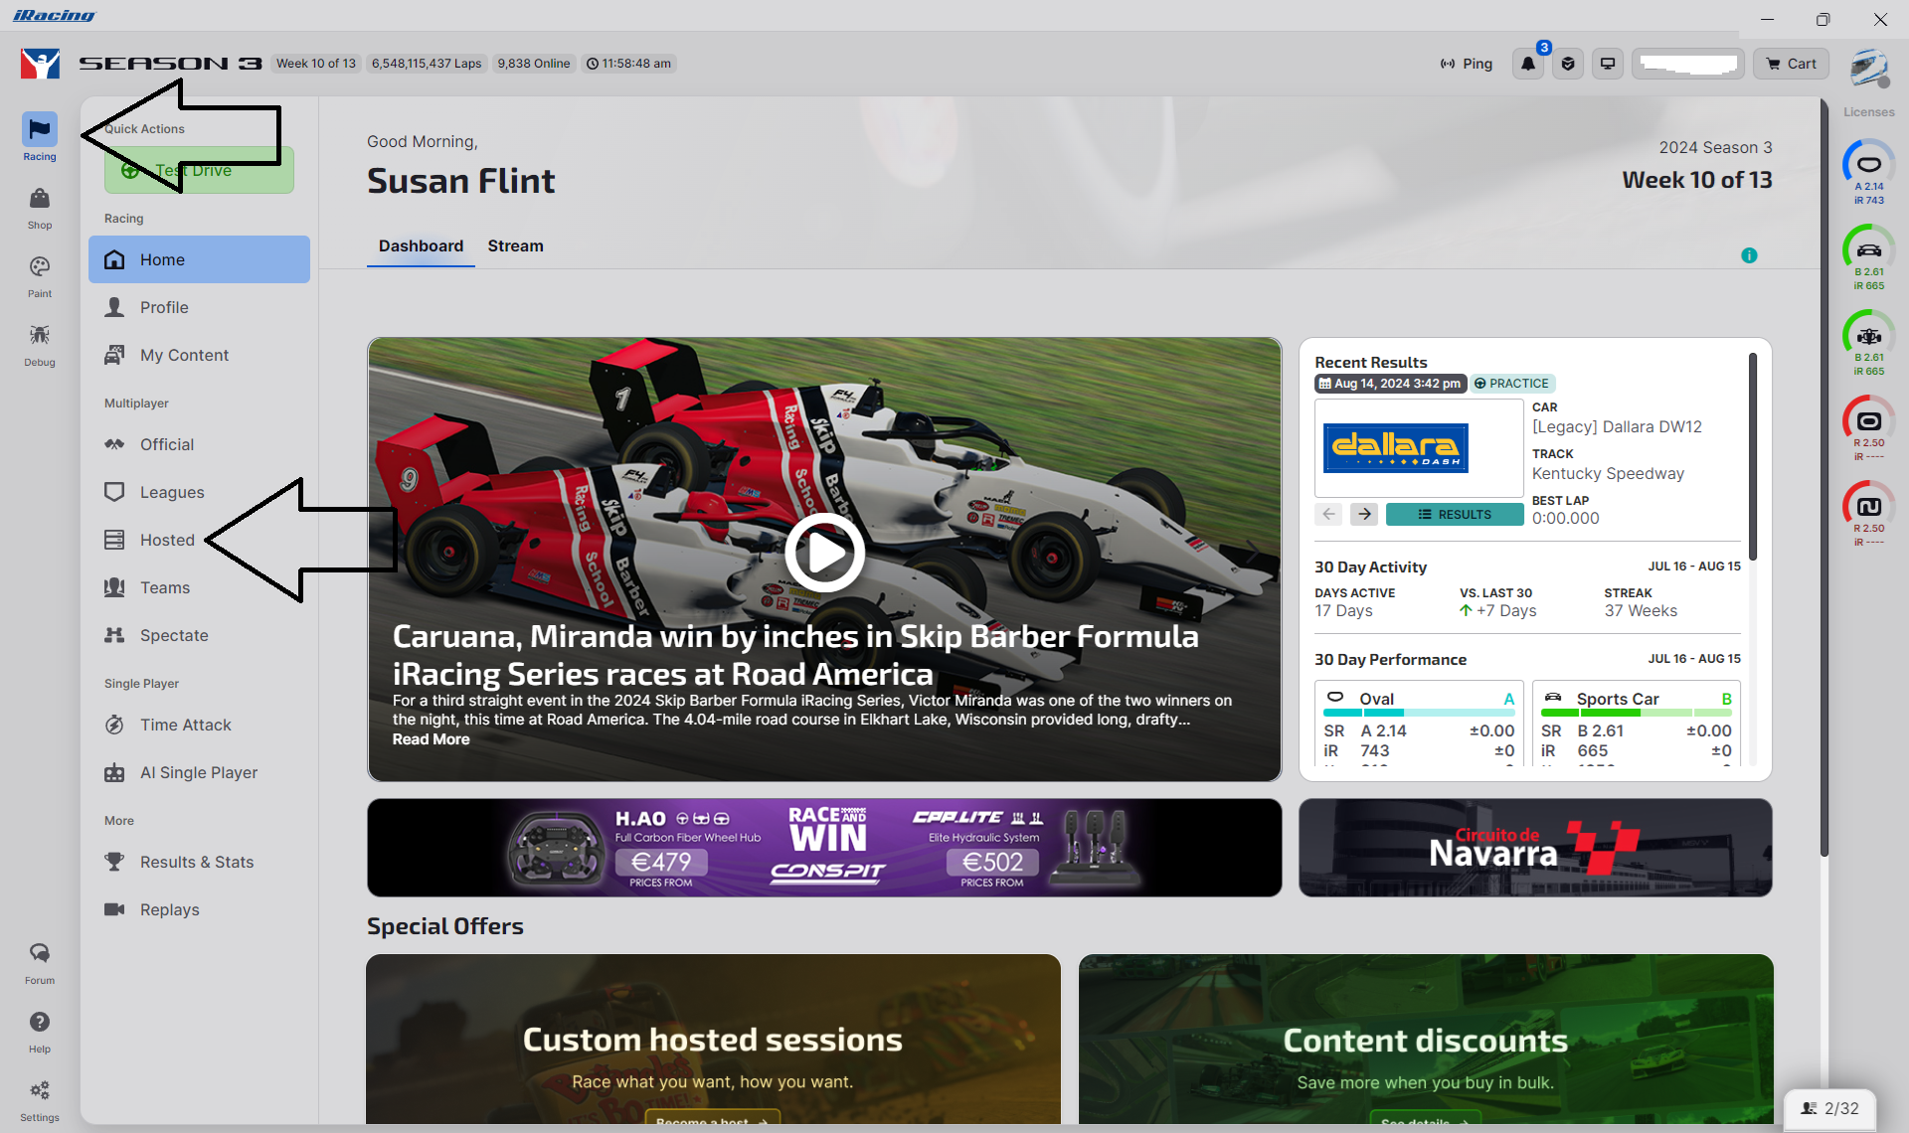Click the RESULTS button
The width and height of the screenshot is (1909, 1133).
click(x=1454, y=514)
